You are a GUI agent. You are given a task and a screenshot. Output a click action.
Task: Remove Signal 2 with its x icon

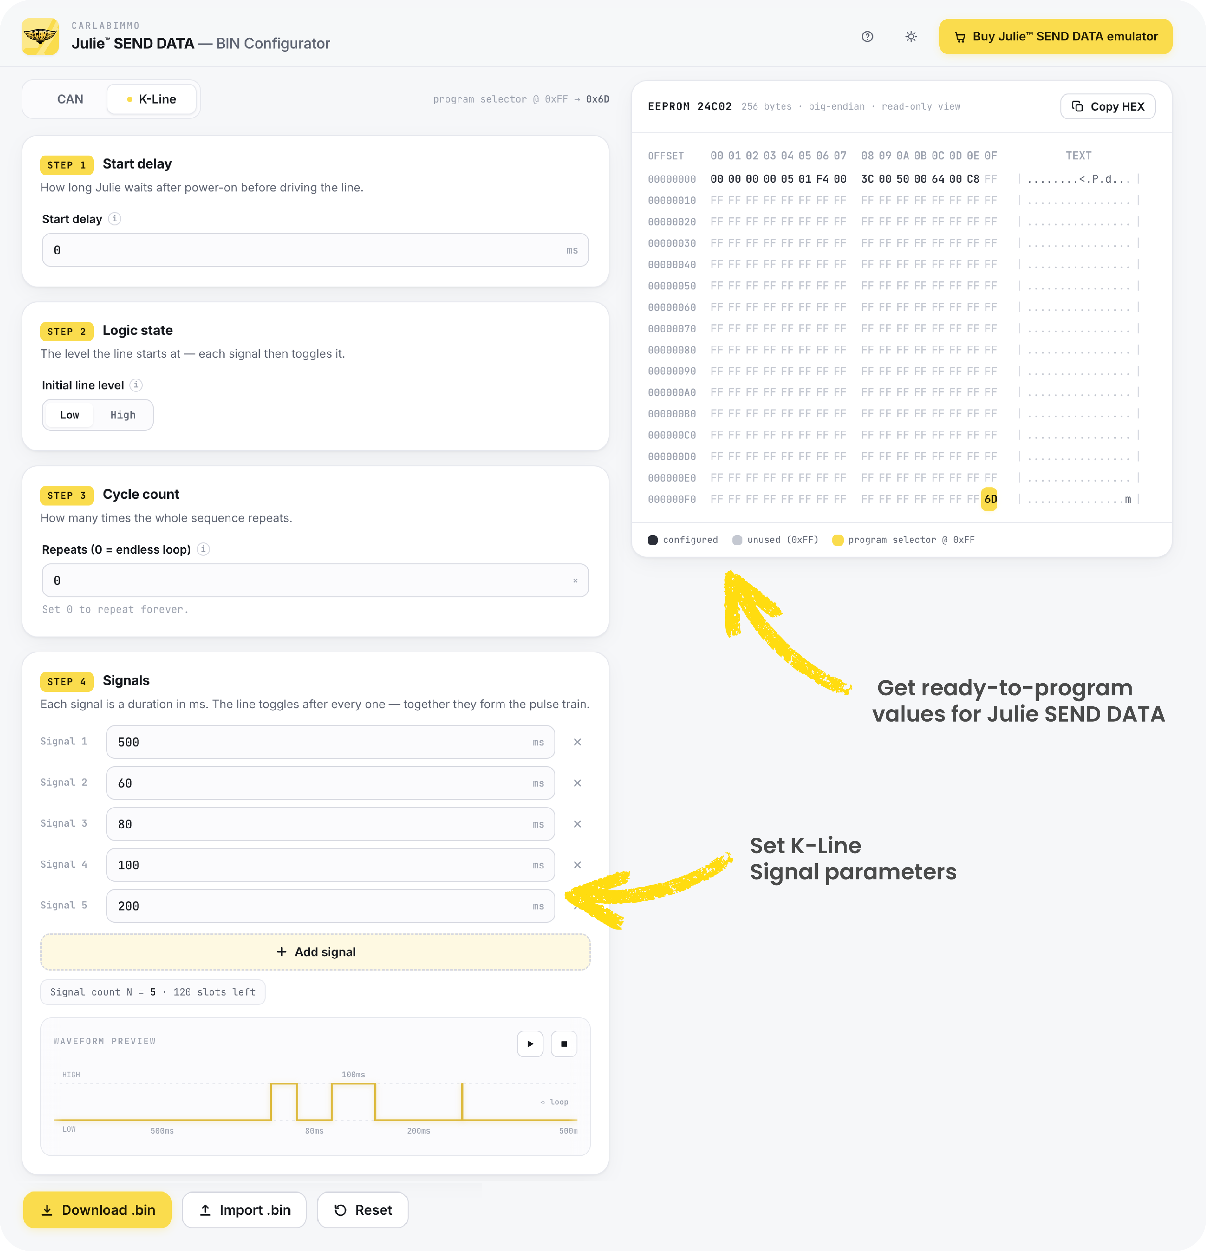[x=577, y=783]
